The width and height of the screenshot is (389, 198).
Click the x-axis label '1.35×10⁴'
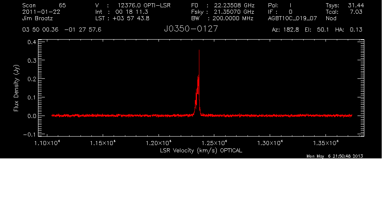(326, 143)
